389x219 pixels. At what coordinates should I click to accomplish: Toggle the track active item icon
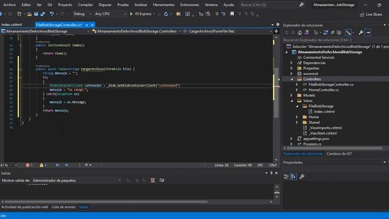click(348, 32)
